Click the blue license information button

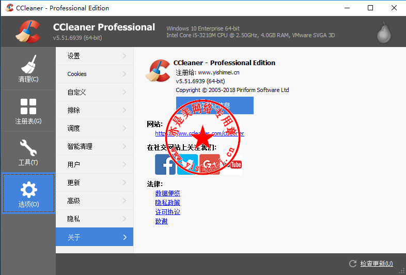pos(215,105)
